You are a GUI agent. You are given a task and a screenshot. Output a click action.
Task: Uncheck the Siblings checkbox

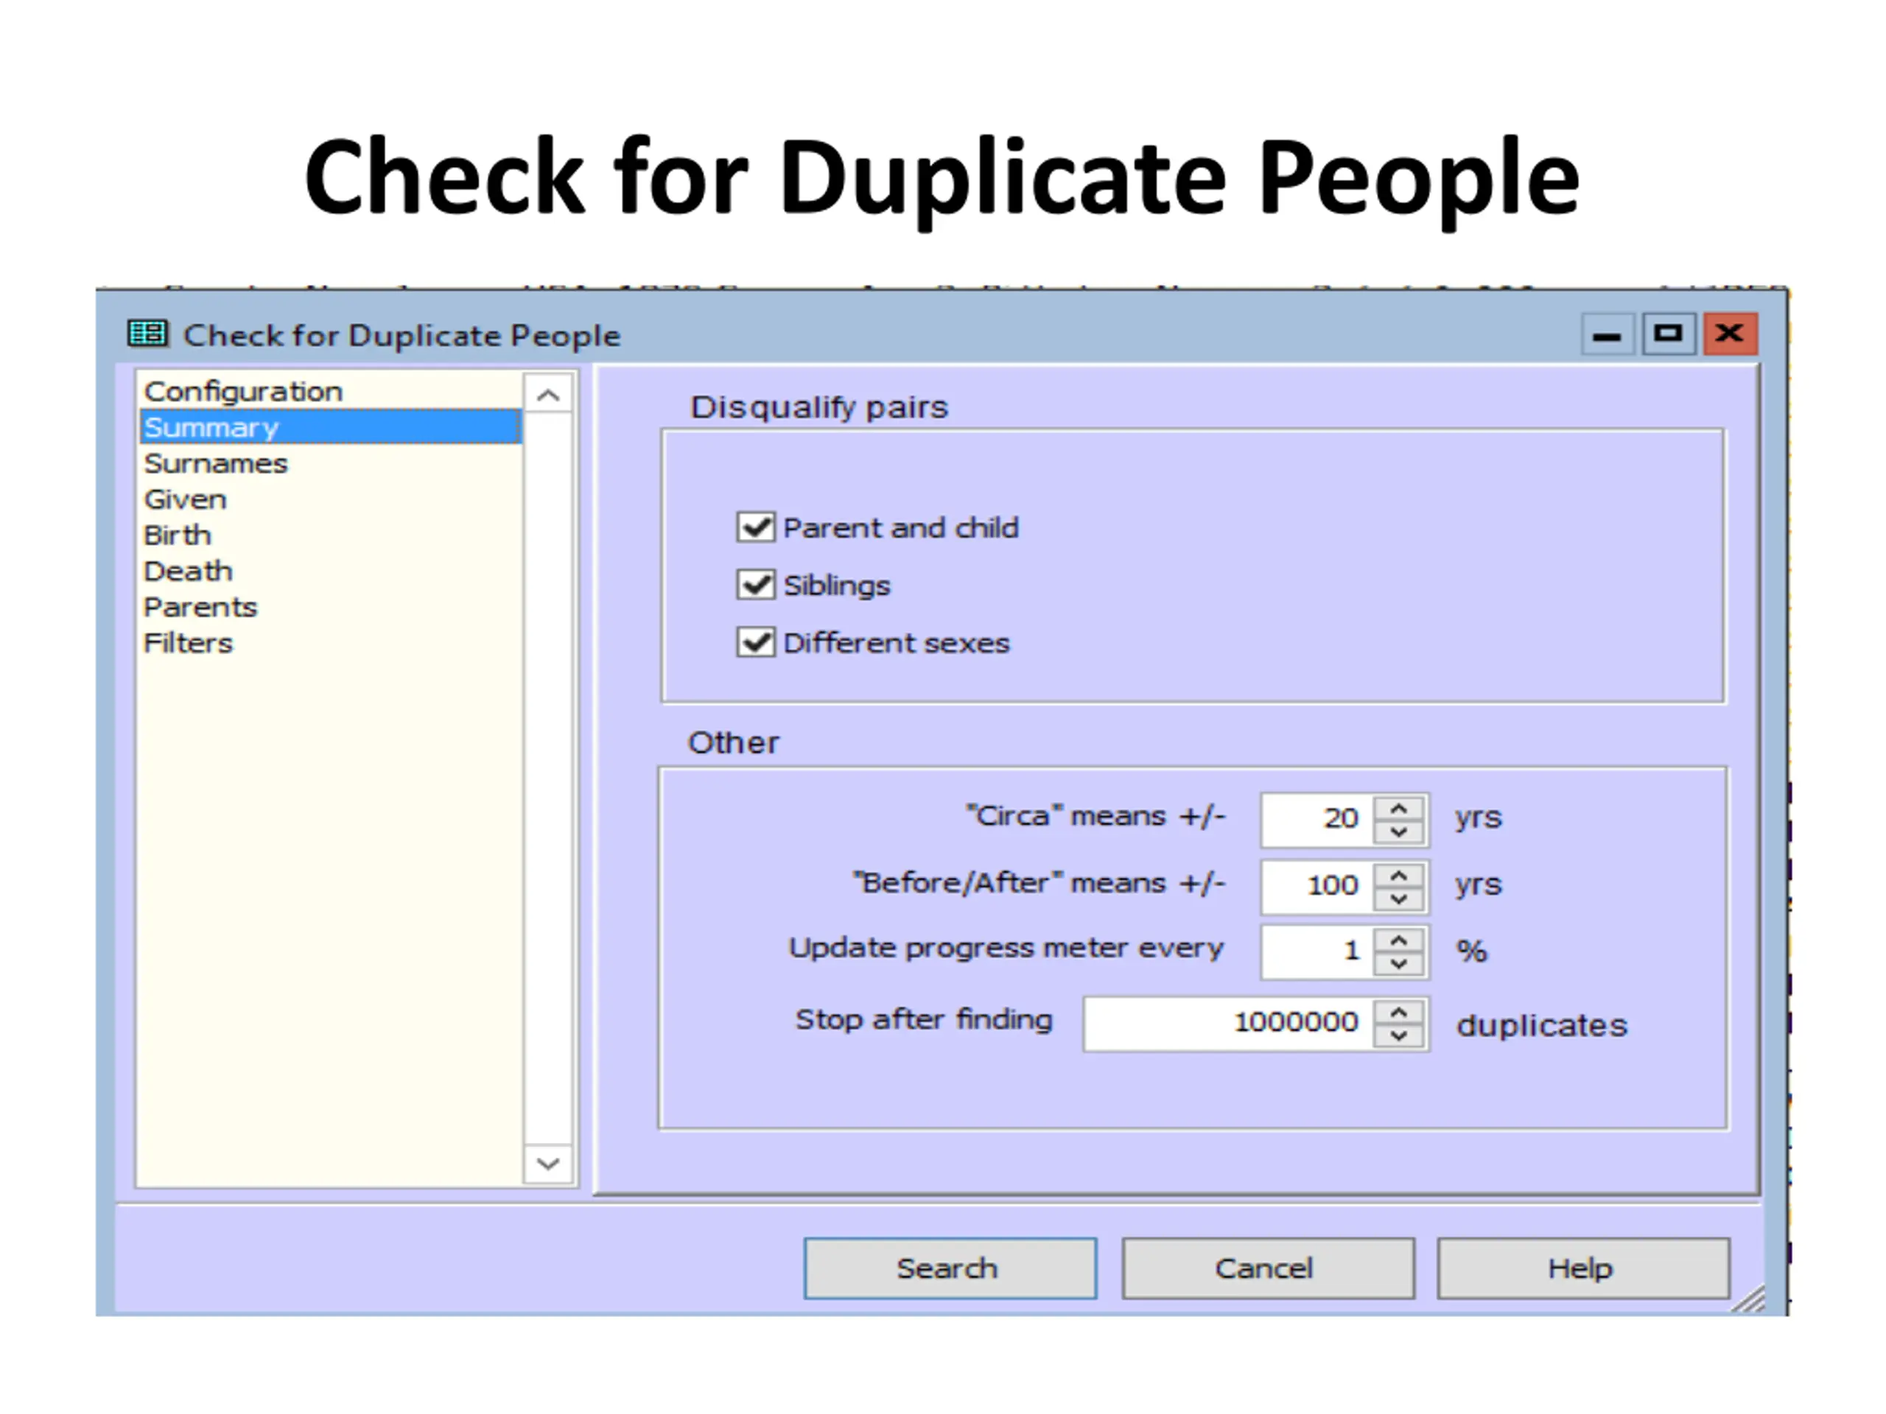click(755, 585)
